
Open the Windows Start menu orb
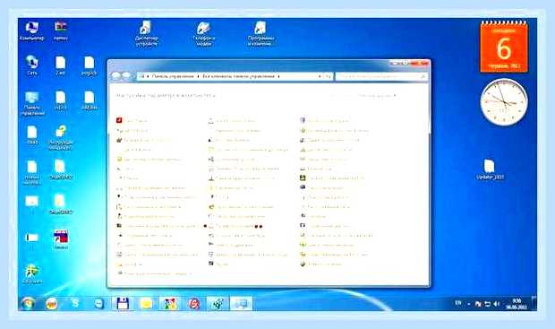(27, 304)
